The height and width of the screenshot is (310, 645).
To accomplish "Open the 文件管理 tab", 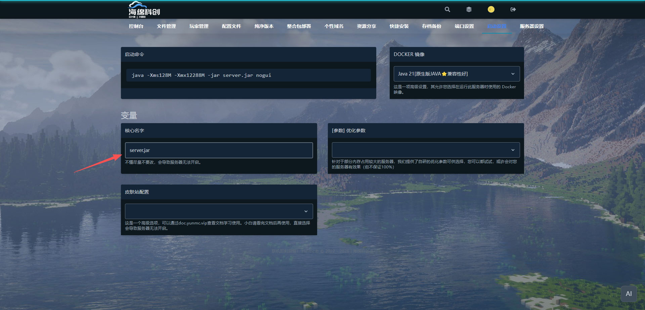I will [166, 26].
